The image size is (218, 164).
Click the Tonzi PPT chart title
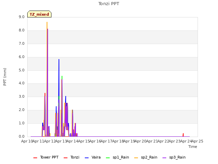pos(109,4)
